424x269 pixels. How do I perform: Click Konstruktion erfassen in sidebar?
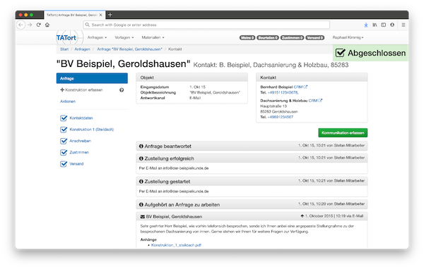tap(82, 90)
